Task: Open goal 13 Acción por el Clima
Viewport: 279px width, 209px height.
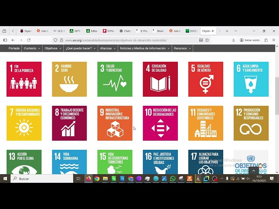Action: 24,162
